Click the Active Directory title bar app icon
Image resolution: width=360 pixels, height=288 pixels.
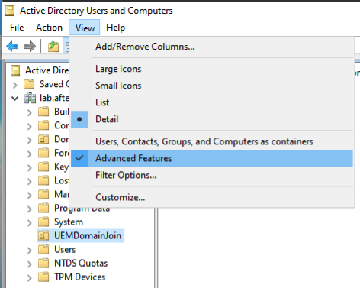click(x=10, y=11)
